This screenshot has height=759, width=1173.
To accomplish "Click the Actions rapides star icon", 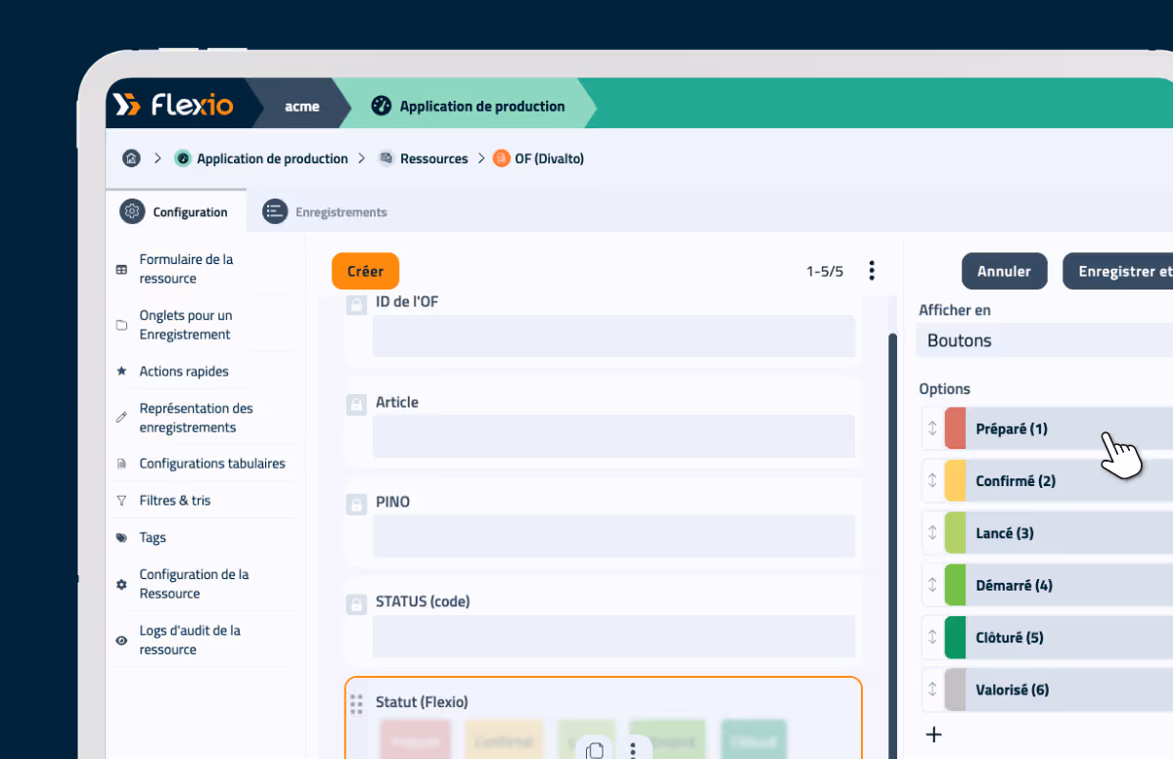I will click(121, 371).
